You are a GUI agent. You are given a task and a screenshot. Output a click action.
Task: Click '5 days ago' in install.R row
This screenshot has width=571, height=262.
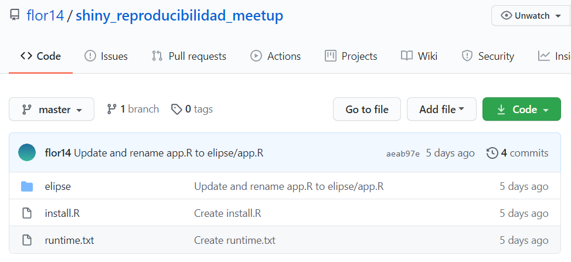tap(524, 213)
